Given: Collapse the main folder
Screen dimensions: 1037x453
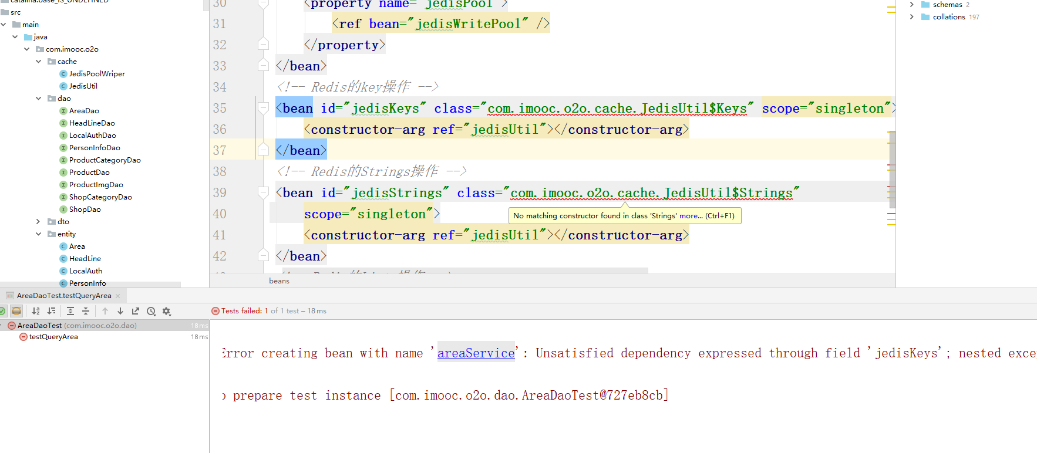Looking at the screenshot, I should tap(4, 25).
